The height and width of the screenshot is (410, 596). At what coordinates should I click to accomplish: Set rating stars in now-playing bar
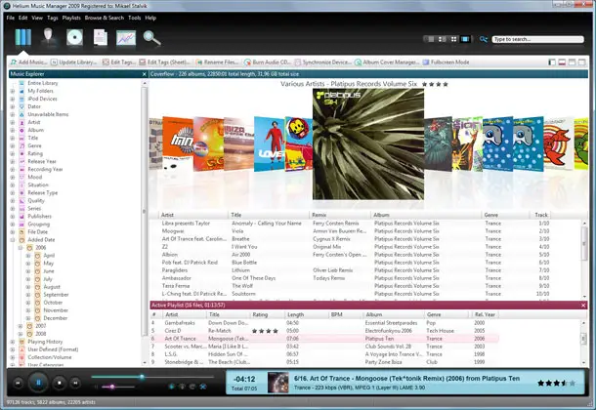click(556, 383)
